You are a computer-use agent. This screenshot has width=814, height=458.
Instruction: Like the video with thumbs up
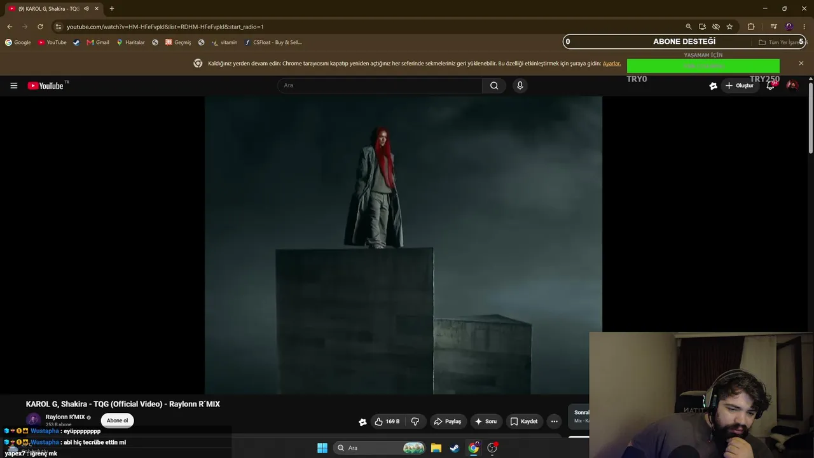pos(387,421)
